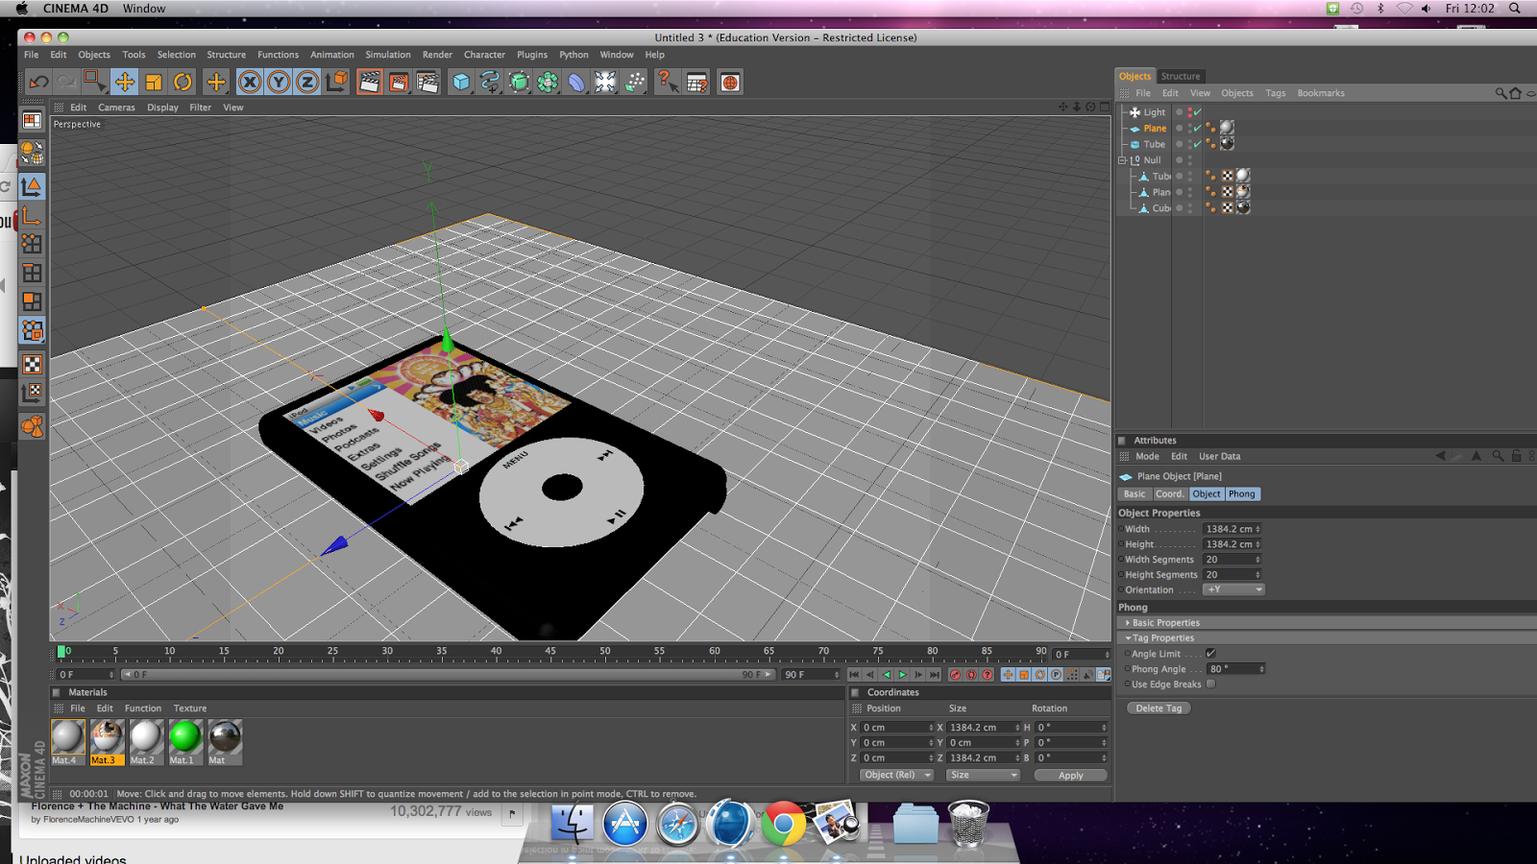This screenshot has width=1537, height=864.
Task: Open the Texture menu in Materials panel
Action: (190, 708)
